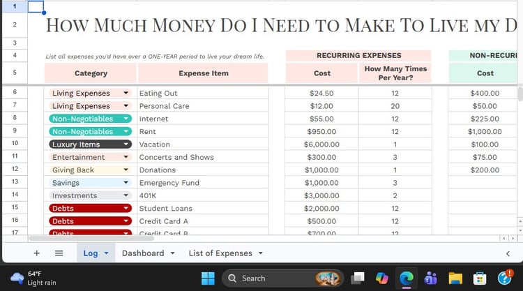523x291 pixels.
Task: Open Giving Back category dropdown
Action: pyautogui.click(x=126, y=170)
